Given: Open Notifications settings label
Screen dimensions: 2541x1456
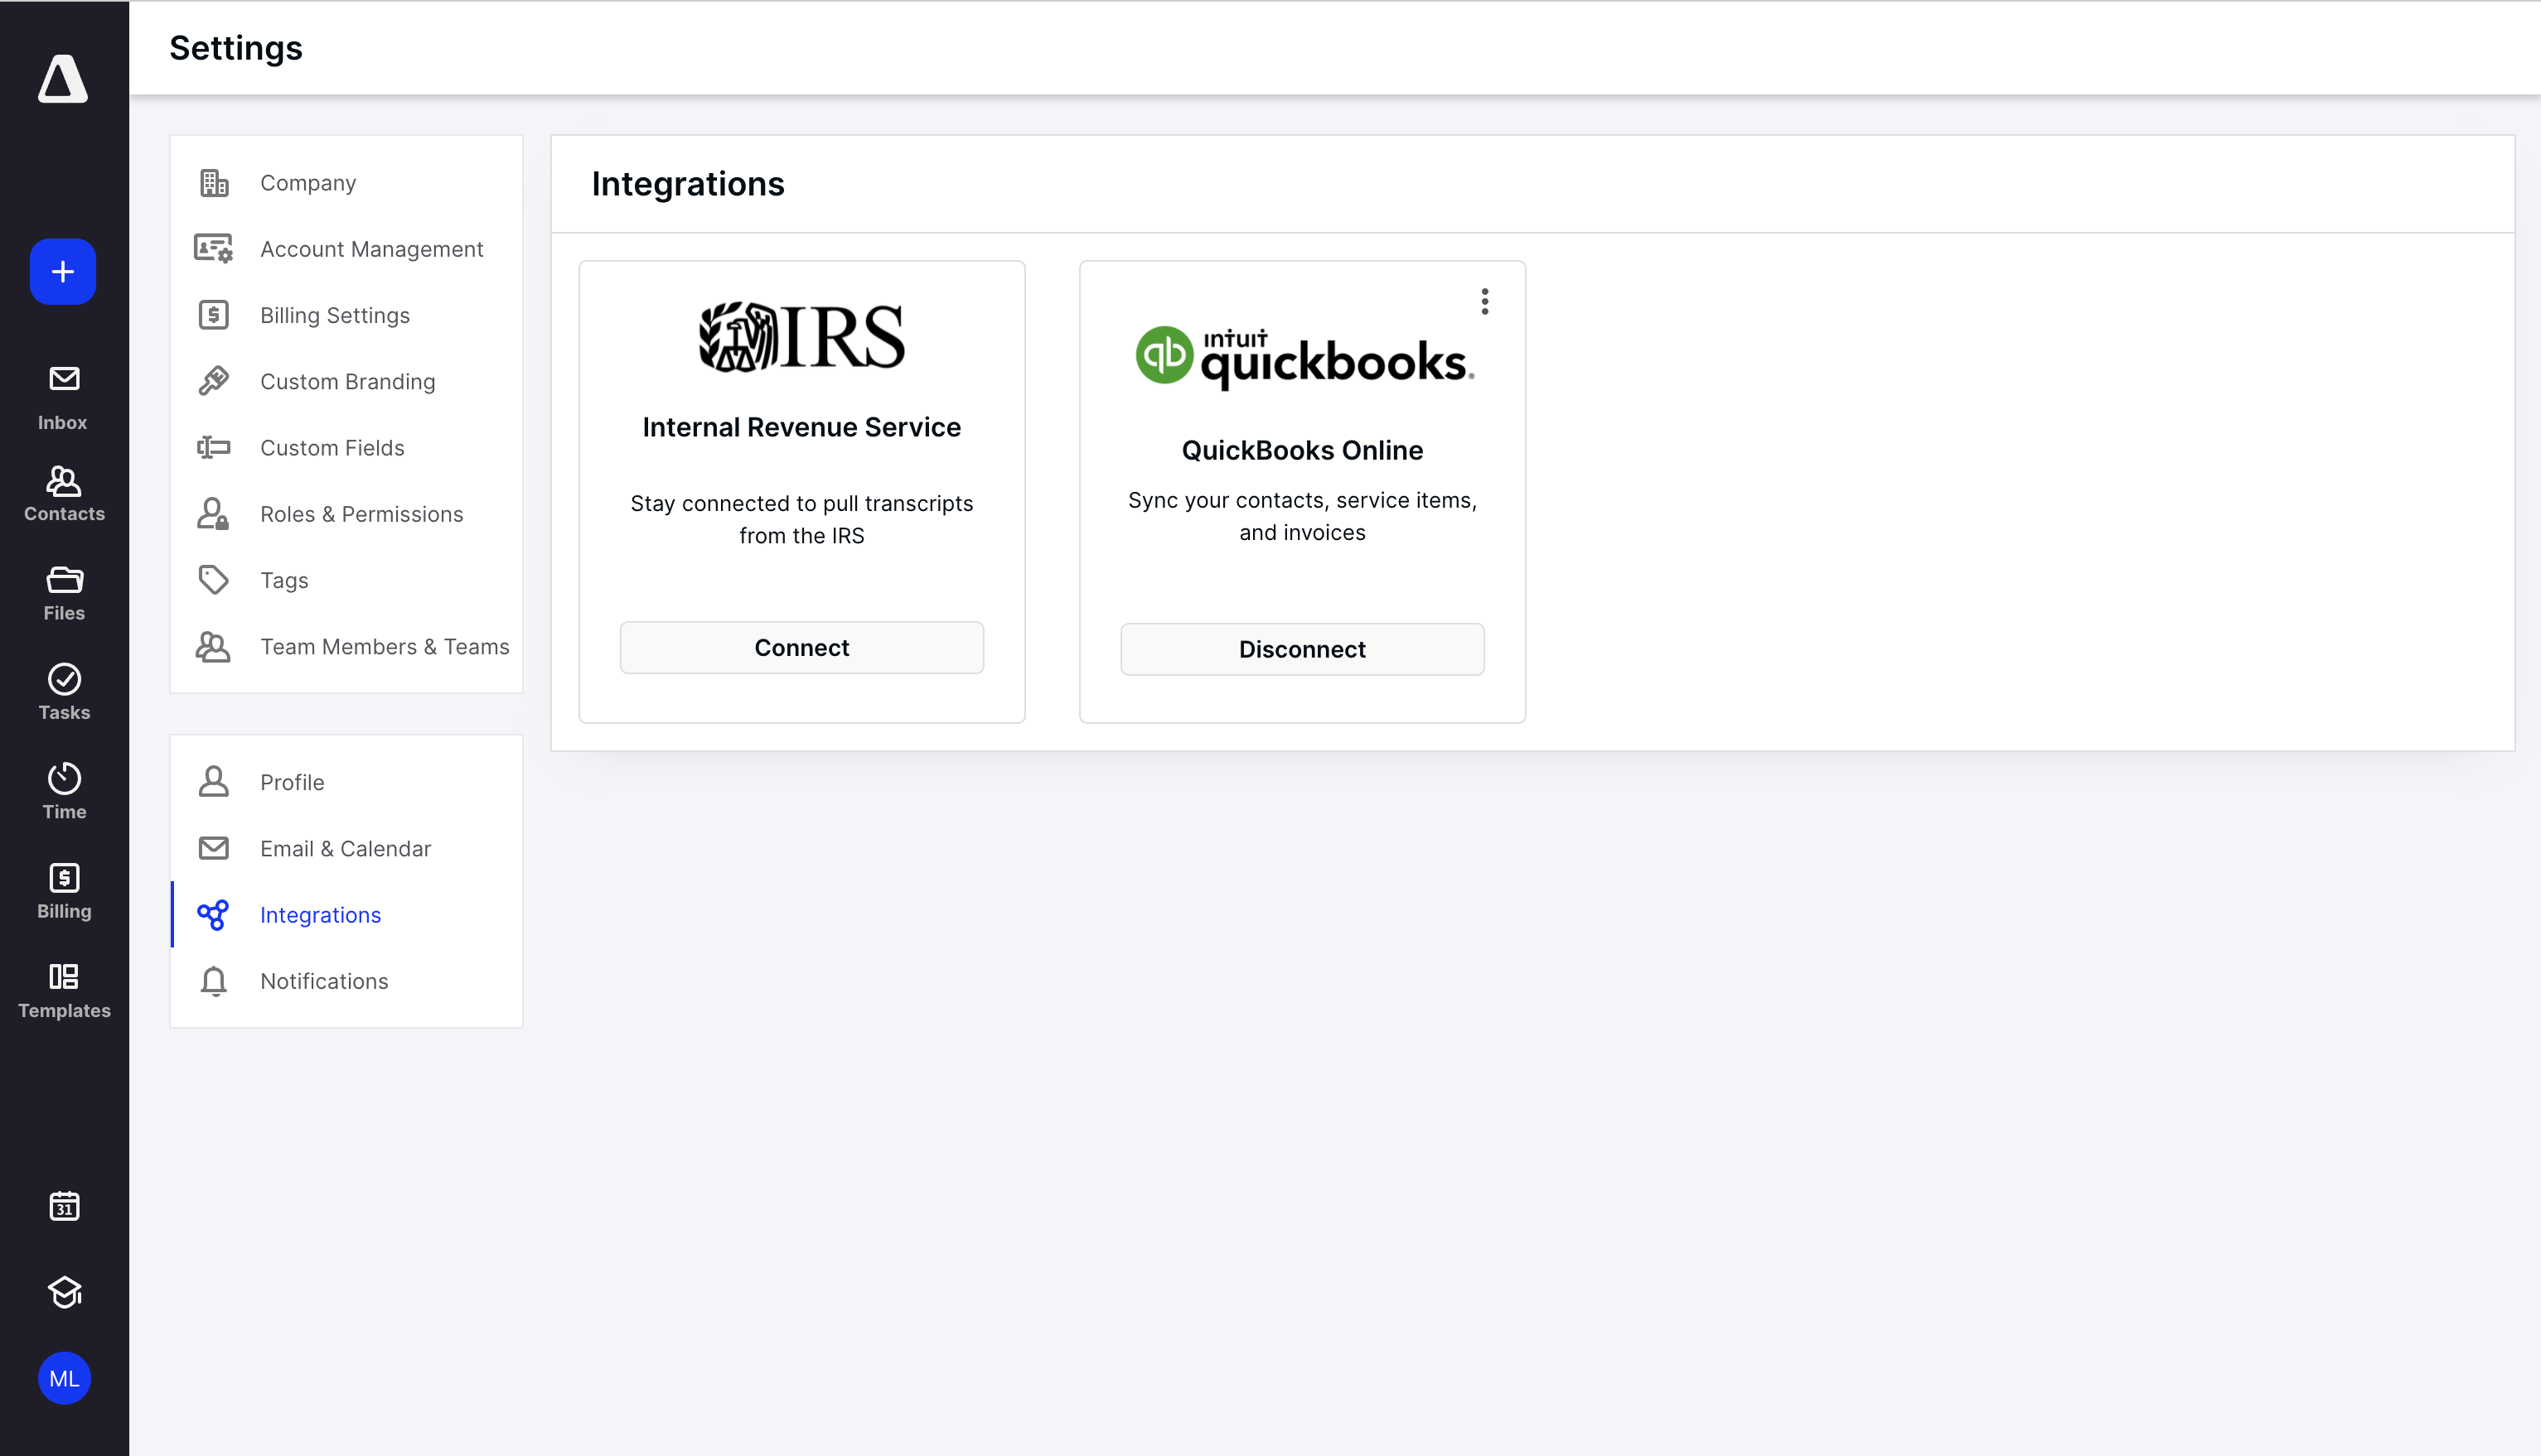Looking at the screenshot, I should coord(324,981).
